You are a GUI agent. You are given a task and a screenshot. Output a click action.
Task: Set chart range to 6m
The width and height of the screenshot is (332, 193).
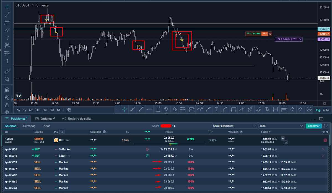point(31,110)
